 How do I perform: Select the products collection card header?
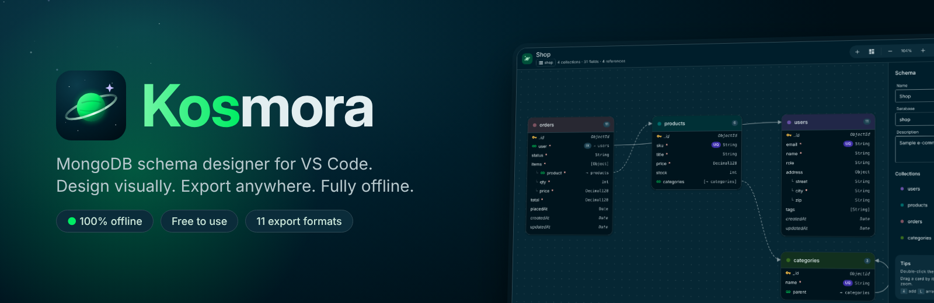click(696, 124)
